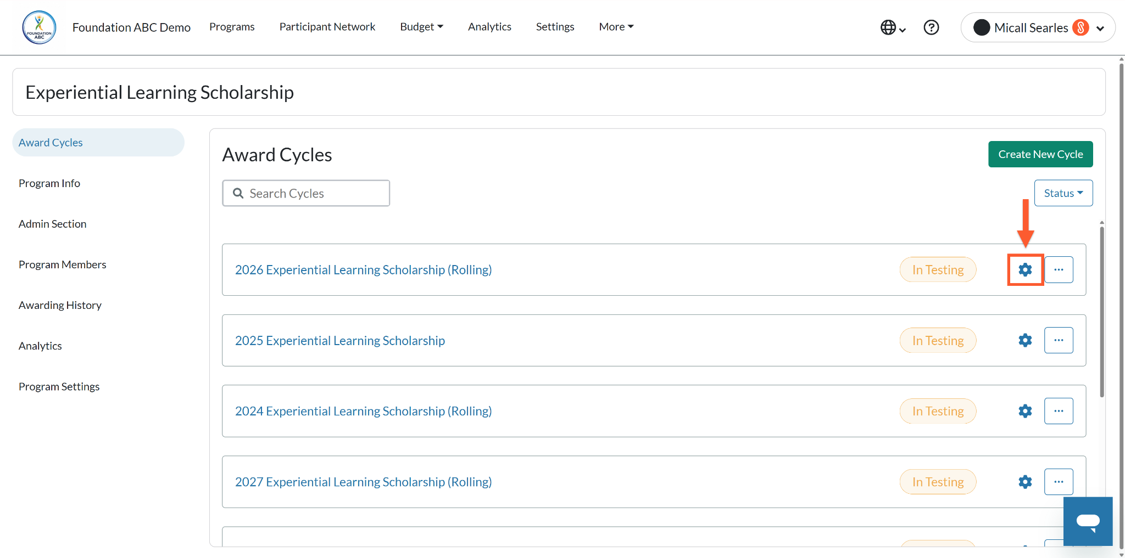Open more options for 2024 scholarship cycle
Screen dimensions: 1125x558
(x=1059, y=411)
